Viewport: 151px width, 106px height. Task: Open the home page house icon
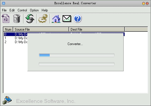[56, 19]
